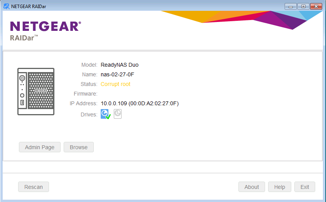The height and width of the screenshot is (202, 326).
Task: Rescan the network for devices
Action: point(34,187)
